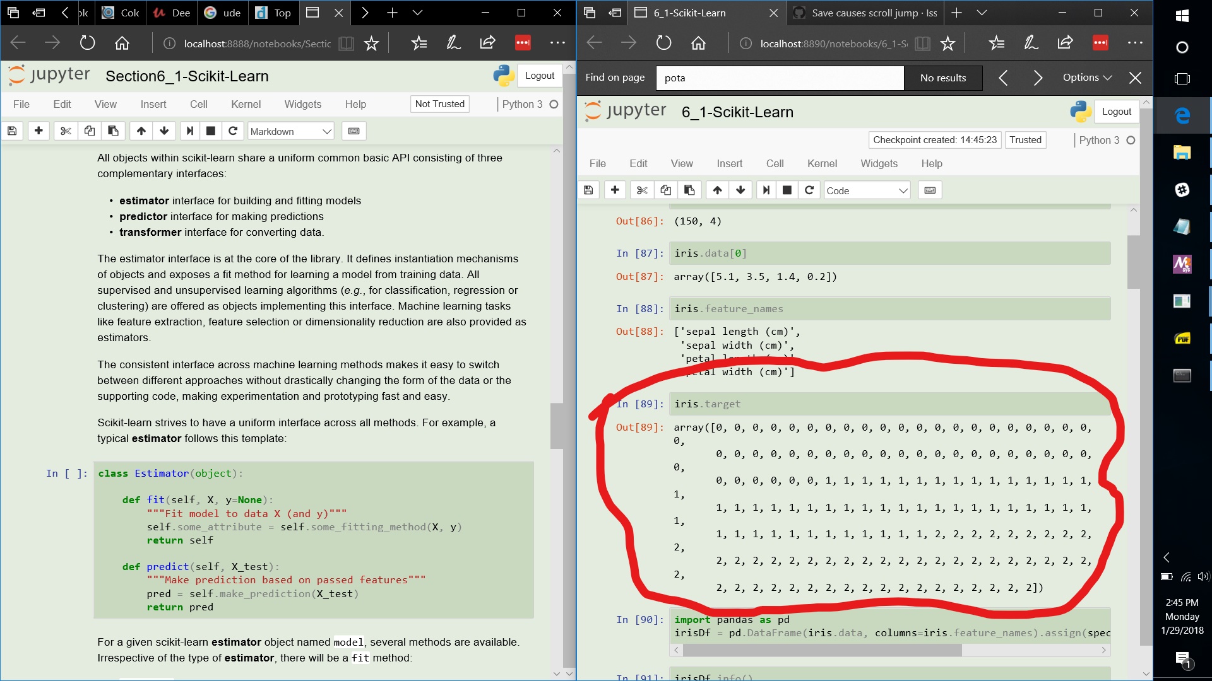The width and height of the screenshot is (1212, 681).
Task: Switch to the Save causes scroll jump tab
Action: (865, 13)
